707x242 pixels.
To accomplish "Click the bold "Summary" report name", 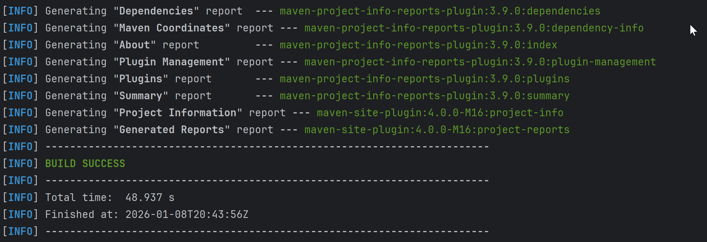I will [x=140, y=96].
